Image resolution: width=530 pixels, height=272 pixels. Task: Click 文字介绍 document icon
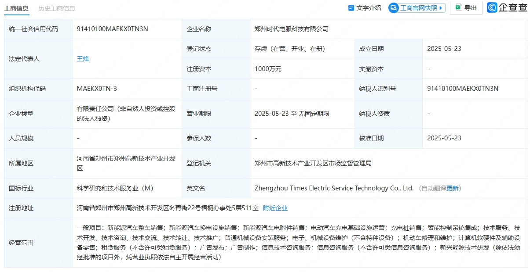(351, 8)
